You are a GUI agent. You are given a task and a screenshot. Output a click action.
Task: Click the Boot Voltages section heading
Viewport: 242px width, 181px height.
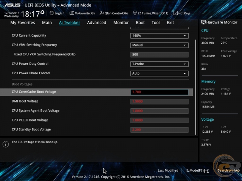(x=22, y=84)
